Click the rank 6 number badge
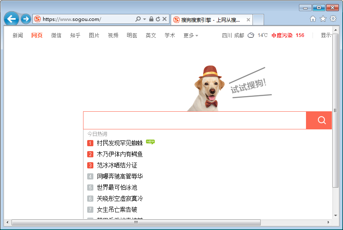This screenshot has height=230, width=343. tap(90, 198)
